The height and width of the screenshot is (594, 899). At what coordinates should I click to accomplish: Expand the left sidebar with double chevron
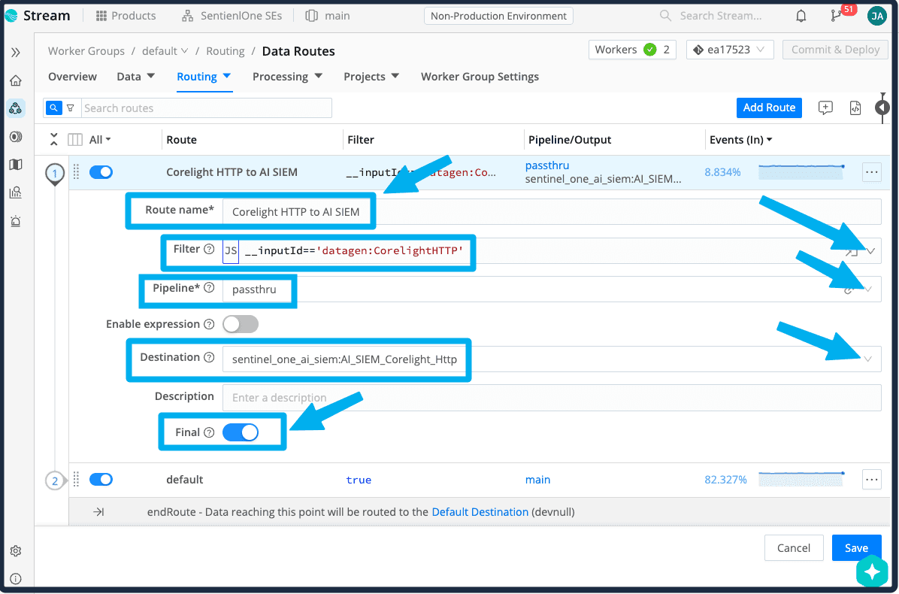coord(16,53)
